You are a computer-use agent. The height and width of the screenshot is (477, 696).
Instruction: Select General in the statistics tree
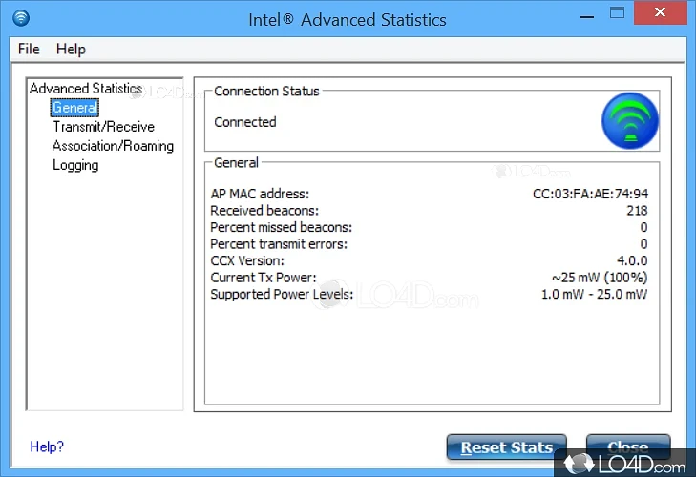tap(74, 108)
